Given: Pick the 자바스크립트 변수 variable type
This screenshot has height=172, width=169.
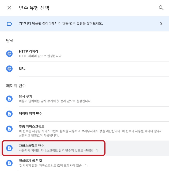Looking at the screenshot, I should (84, 148).
